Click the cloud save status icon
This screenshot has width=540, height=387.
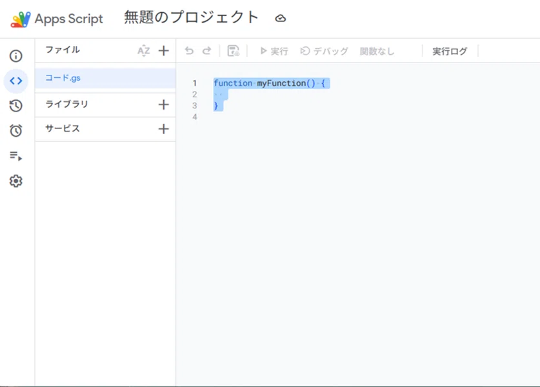tap(281, 18)
